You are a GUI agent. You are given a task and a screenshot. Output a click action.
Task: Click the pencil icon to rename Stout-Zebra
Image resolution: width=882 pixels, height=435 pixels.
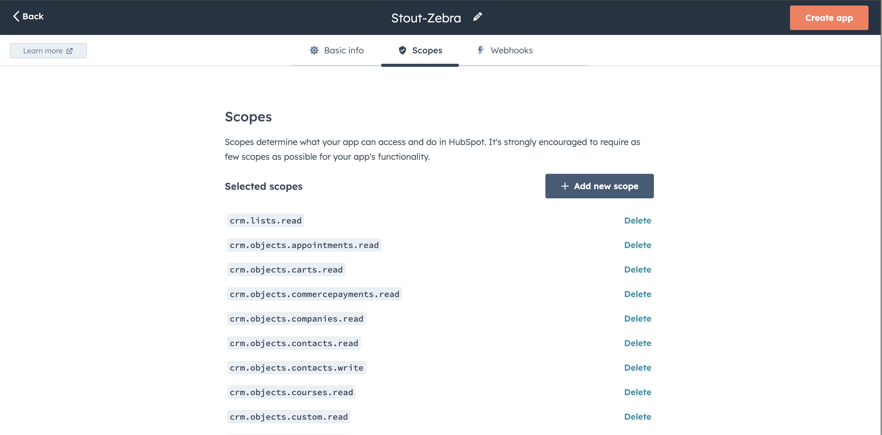pyautogui.click(x=478, y=17)
